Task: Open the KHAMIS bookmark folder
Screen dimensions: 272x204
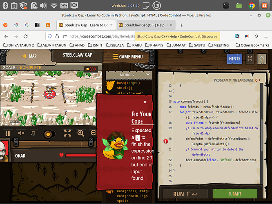Action: [154, 45]
